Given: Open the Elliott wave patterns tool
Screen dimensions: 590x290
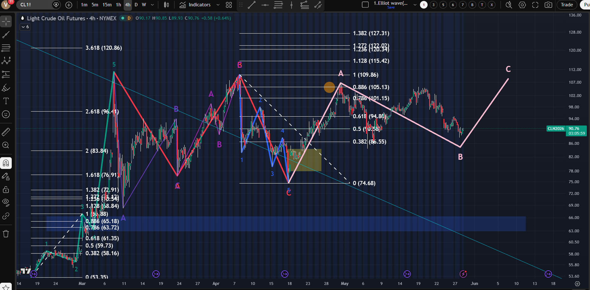Looking at the screenshot, I should click(x=6, y=61).
